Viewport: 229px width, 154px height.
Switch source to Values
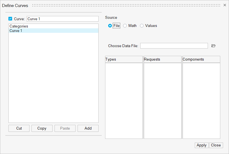pos(142,26)
